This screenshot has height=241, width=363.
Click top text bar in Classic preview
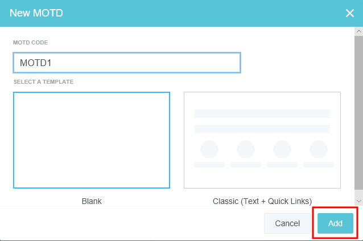tap(262, 113)
